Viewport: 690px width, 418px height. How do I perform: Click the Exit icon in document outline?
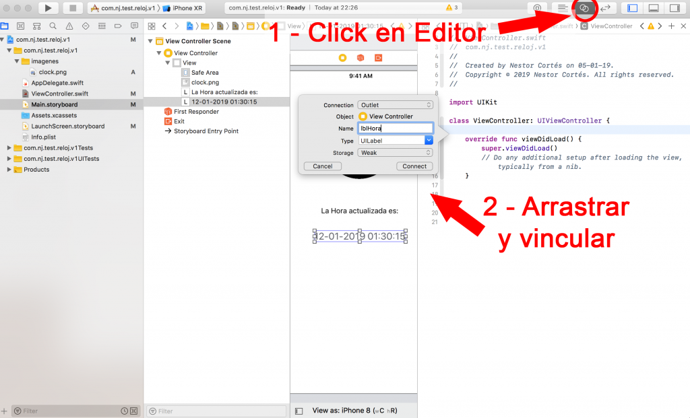coord(168,121)
